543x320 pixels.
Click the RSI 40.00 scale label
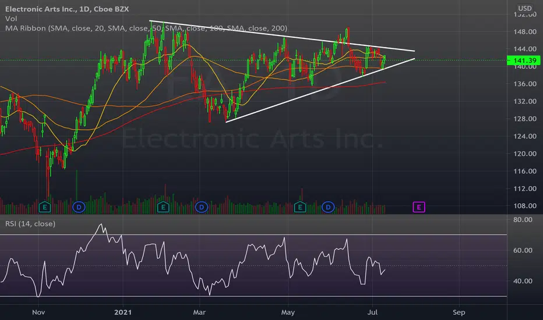(523, 281)
